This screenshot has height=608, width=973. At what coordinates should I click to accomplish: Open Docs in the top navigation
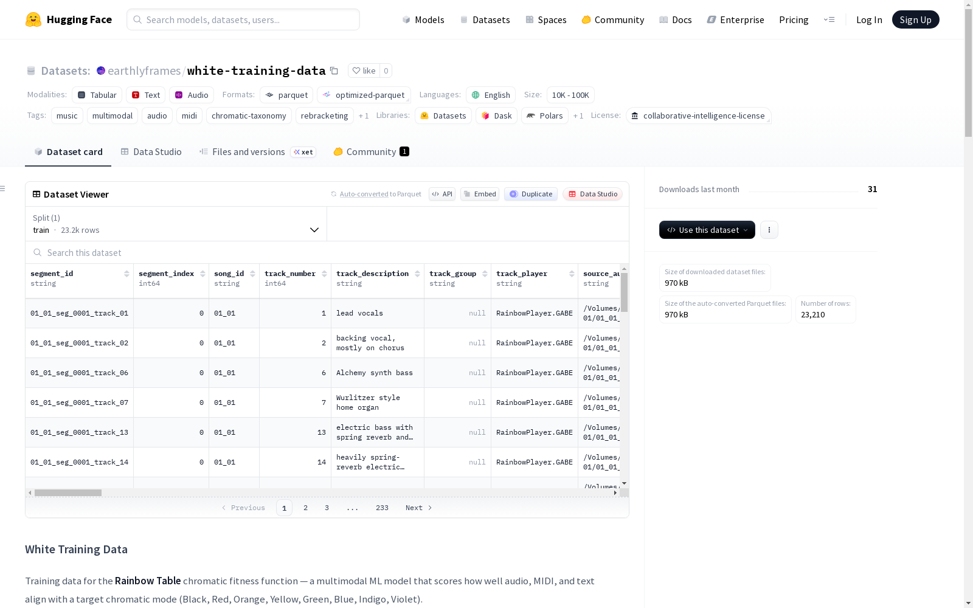[x=676, y=19]
